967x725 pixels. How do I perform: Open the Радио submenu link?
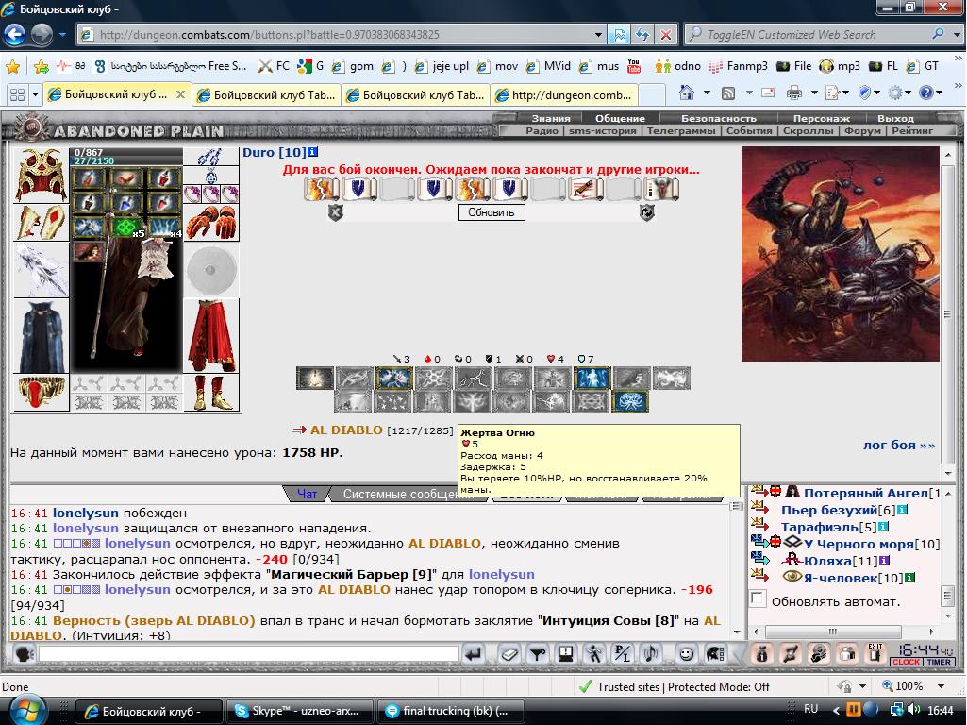542,130
